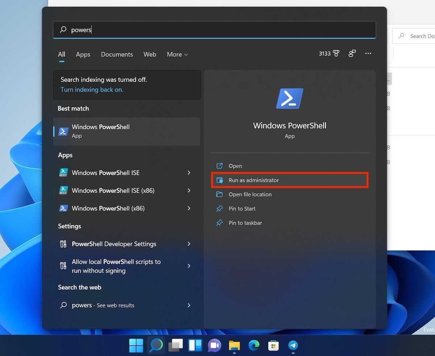
Task: Open Widgets from the taskbar
Action: click(x=195, y=346)
